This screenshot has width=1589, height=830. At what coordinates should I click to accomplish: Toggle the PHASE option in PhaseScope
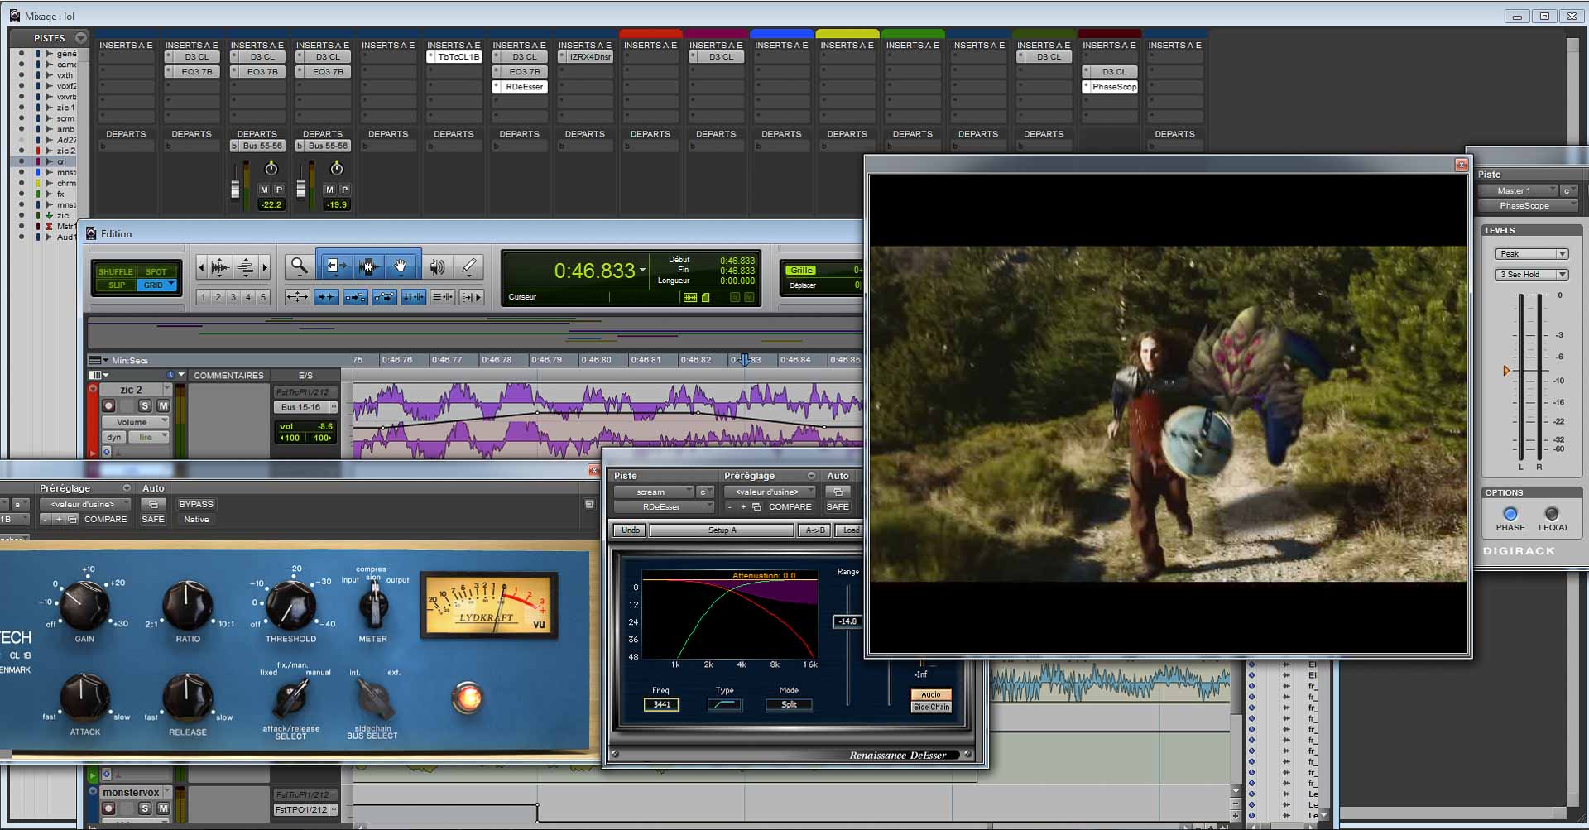(x=1510, y=514)
